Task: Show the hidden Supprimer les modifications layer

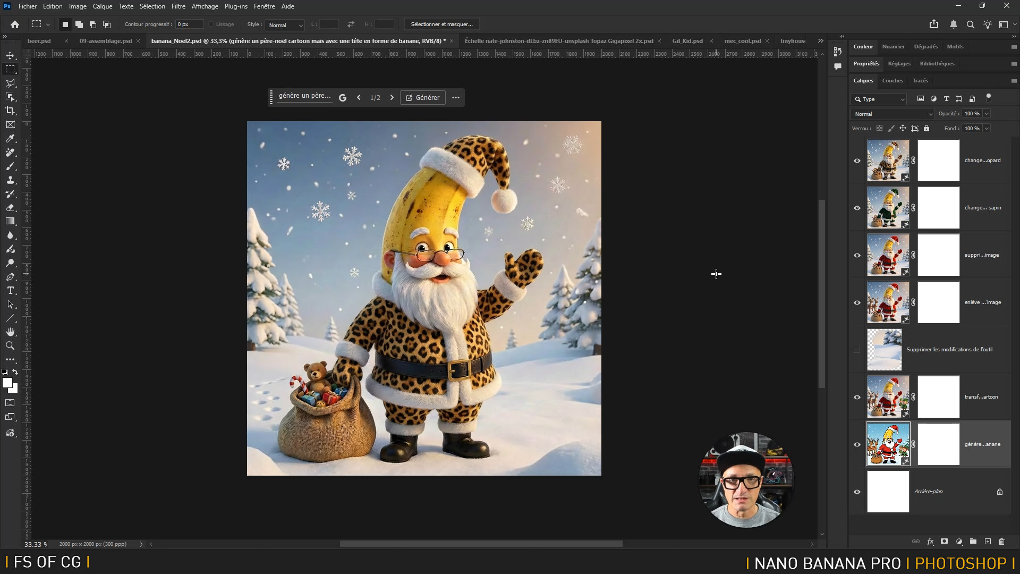Action: 857,350
